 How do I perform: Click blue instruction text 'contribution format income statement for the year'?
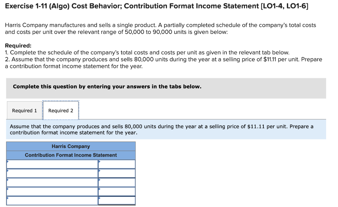(74, 133)
